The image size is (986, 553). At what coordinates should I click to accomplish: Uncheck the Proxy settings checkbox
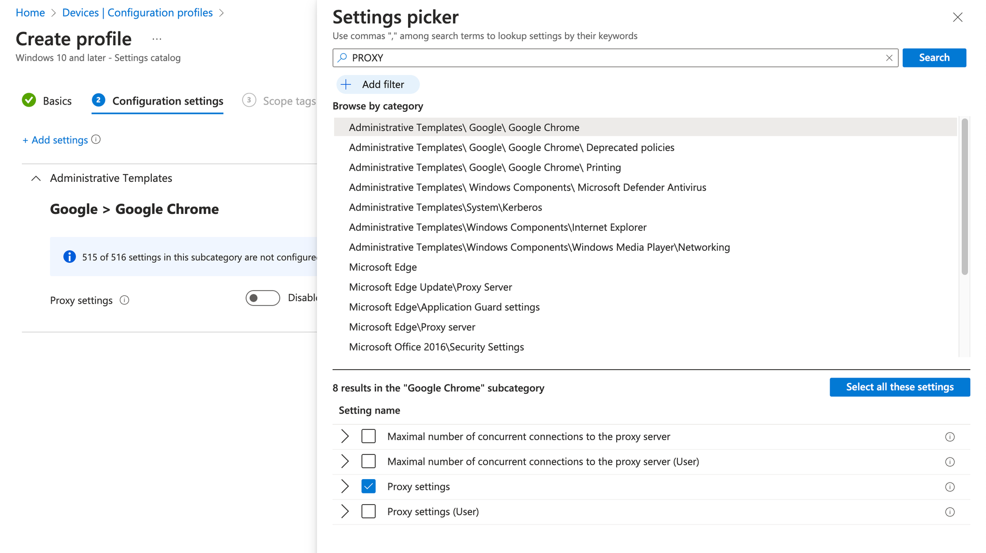[368, 486]
